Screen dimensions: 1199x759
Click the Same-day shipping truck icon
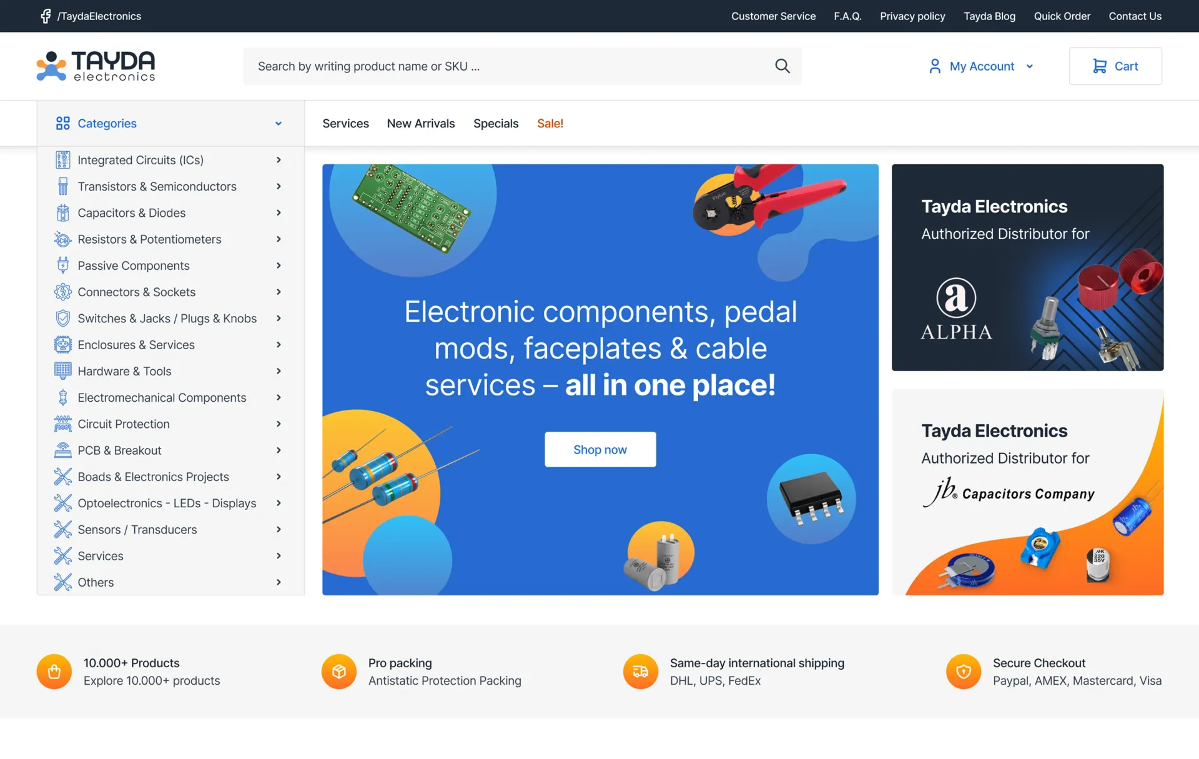coord(641,672)
